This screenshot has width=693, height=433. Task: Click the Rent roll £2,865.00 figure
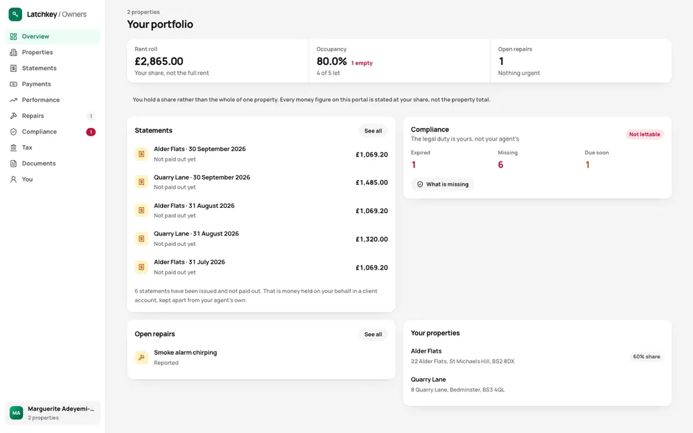tap(159, 61)
